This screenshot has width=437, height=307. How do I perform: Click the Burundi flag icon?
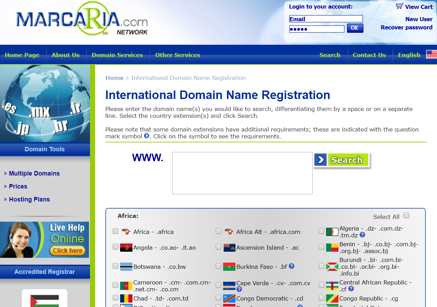[x=332, y=267]
